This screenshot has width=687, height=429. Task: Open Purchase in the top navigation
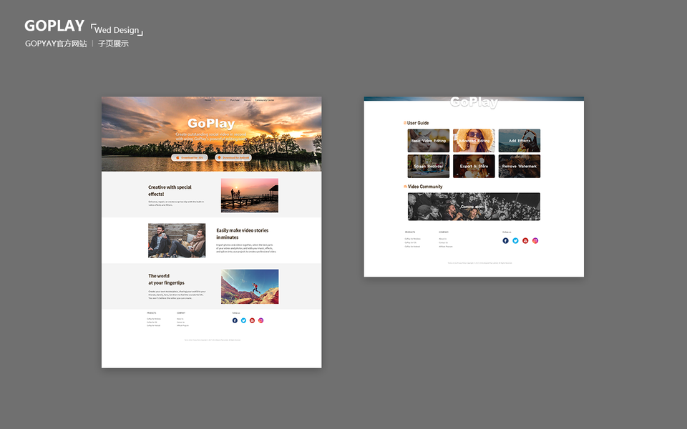235,100
